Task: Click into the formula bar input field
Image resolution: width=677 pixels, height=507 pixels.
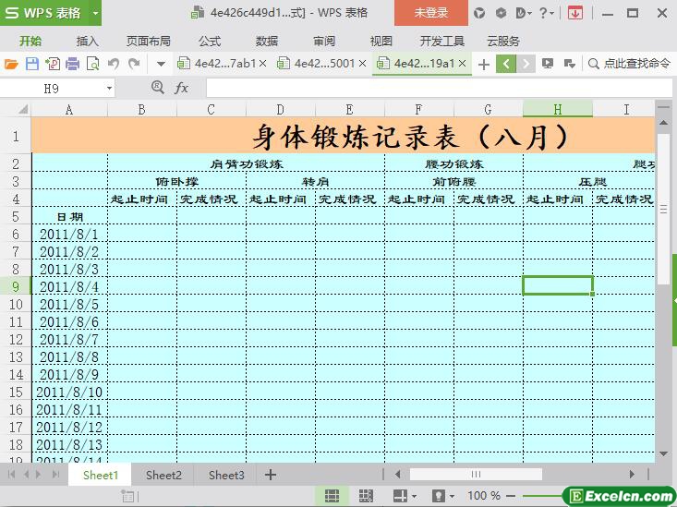Action: coord(439,88)
